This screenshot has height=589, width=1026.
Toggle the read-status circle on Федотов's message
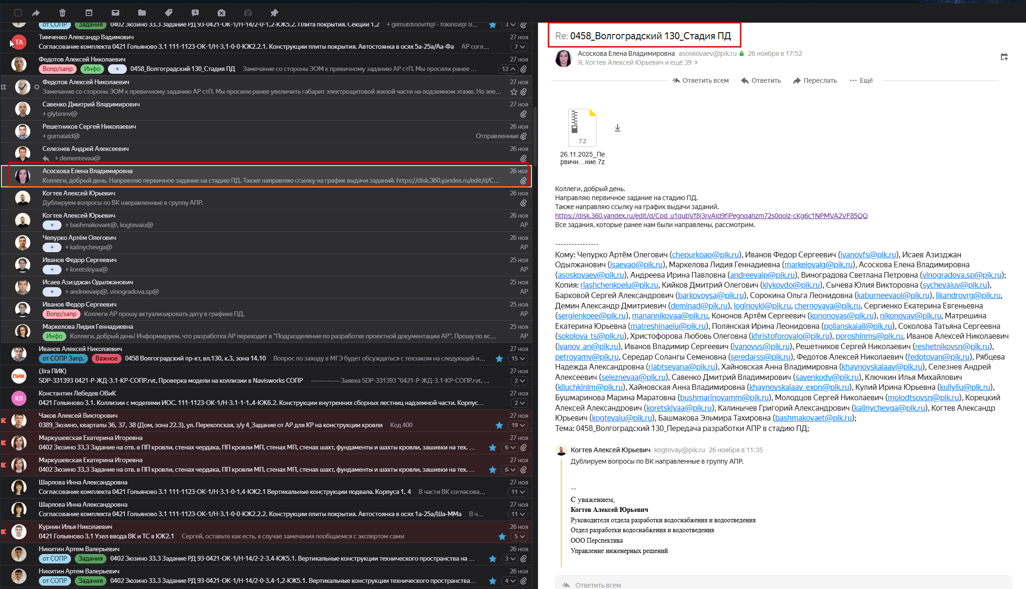point(37,87)
